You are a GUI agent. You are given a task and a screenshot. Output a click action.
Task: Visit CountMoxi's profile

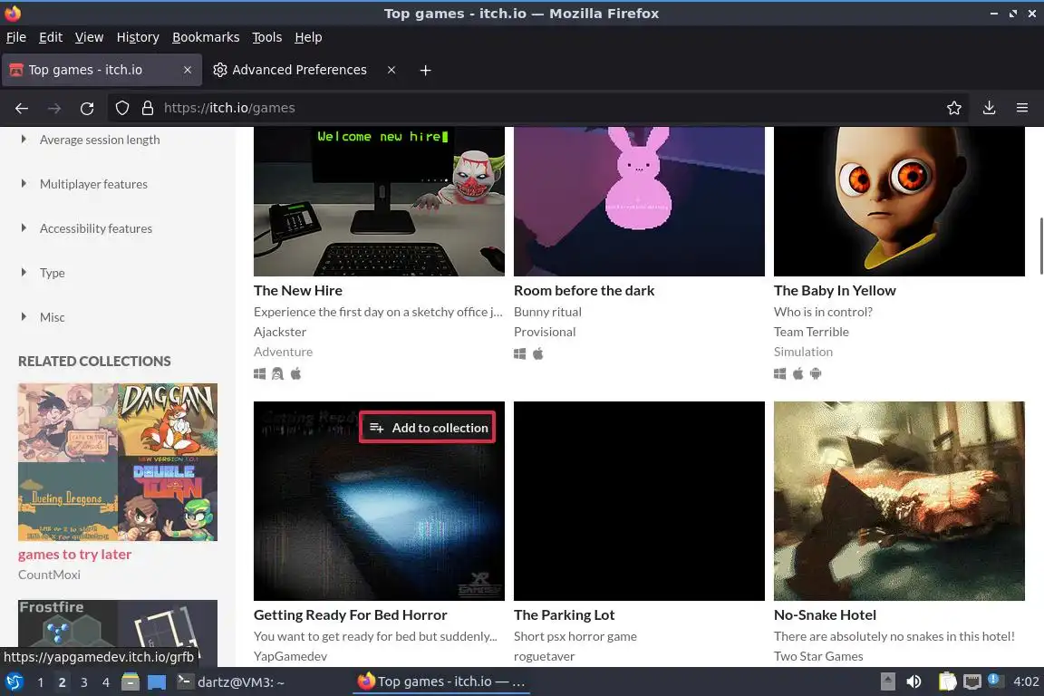tap(49, 575)
